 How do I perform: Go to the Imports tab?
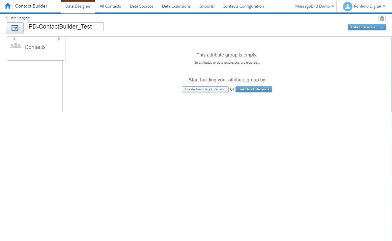point(206,6)
